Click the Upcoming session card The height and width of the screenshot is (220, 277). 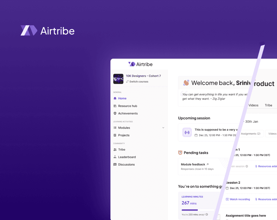tap(208, 132)
